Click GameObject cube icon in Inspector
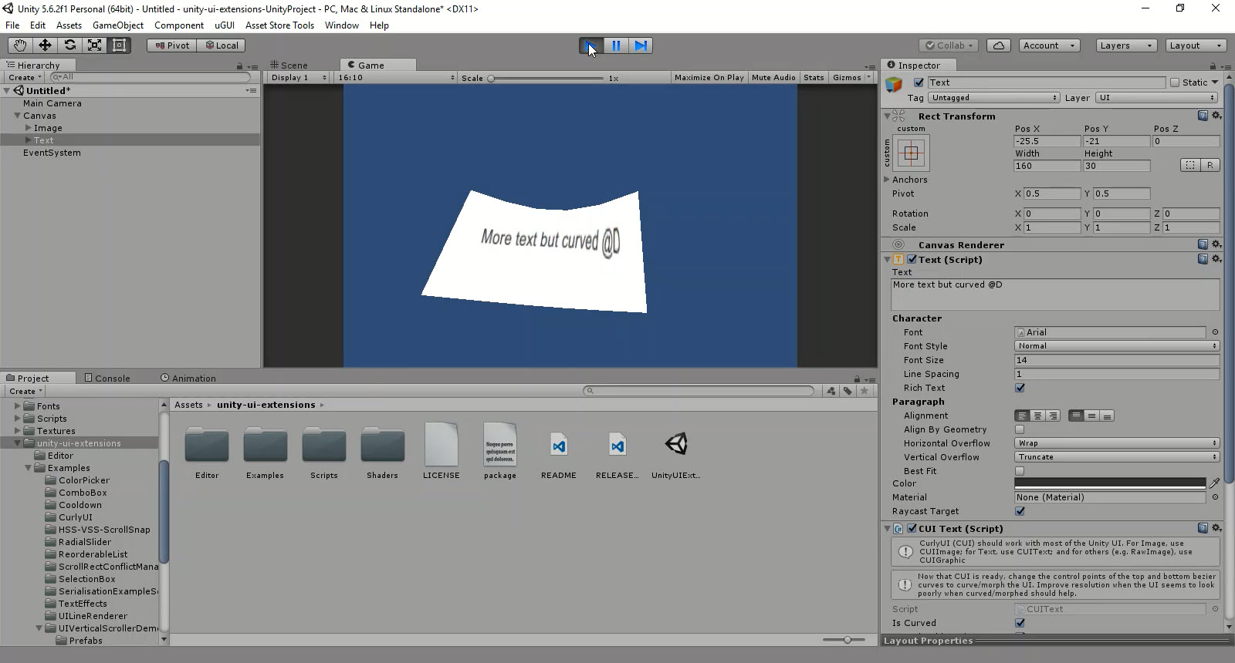 coord(895,84)
